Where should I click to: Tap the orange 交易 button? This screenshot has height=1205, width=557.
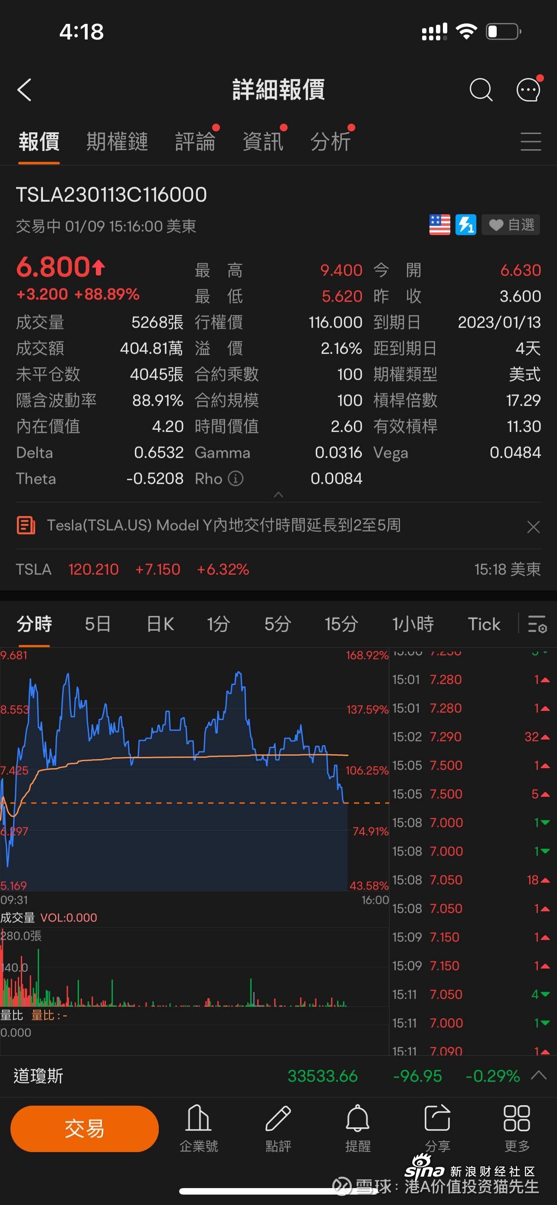point(85,1128)
